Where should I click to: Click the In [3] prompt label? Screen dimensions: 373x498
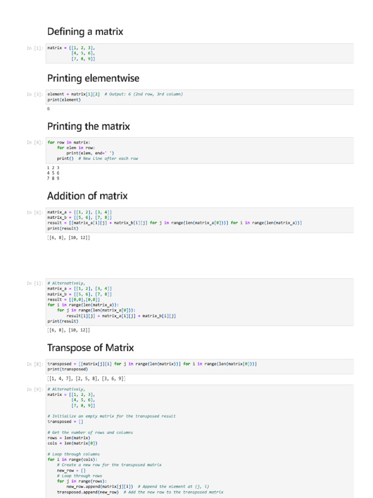click(x=35, y=94)
